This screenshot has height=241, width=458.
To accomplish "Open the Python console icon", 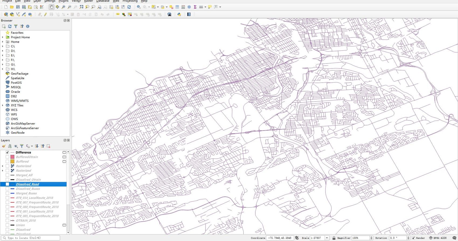I will (179, 14).
